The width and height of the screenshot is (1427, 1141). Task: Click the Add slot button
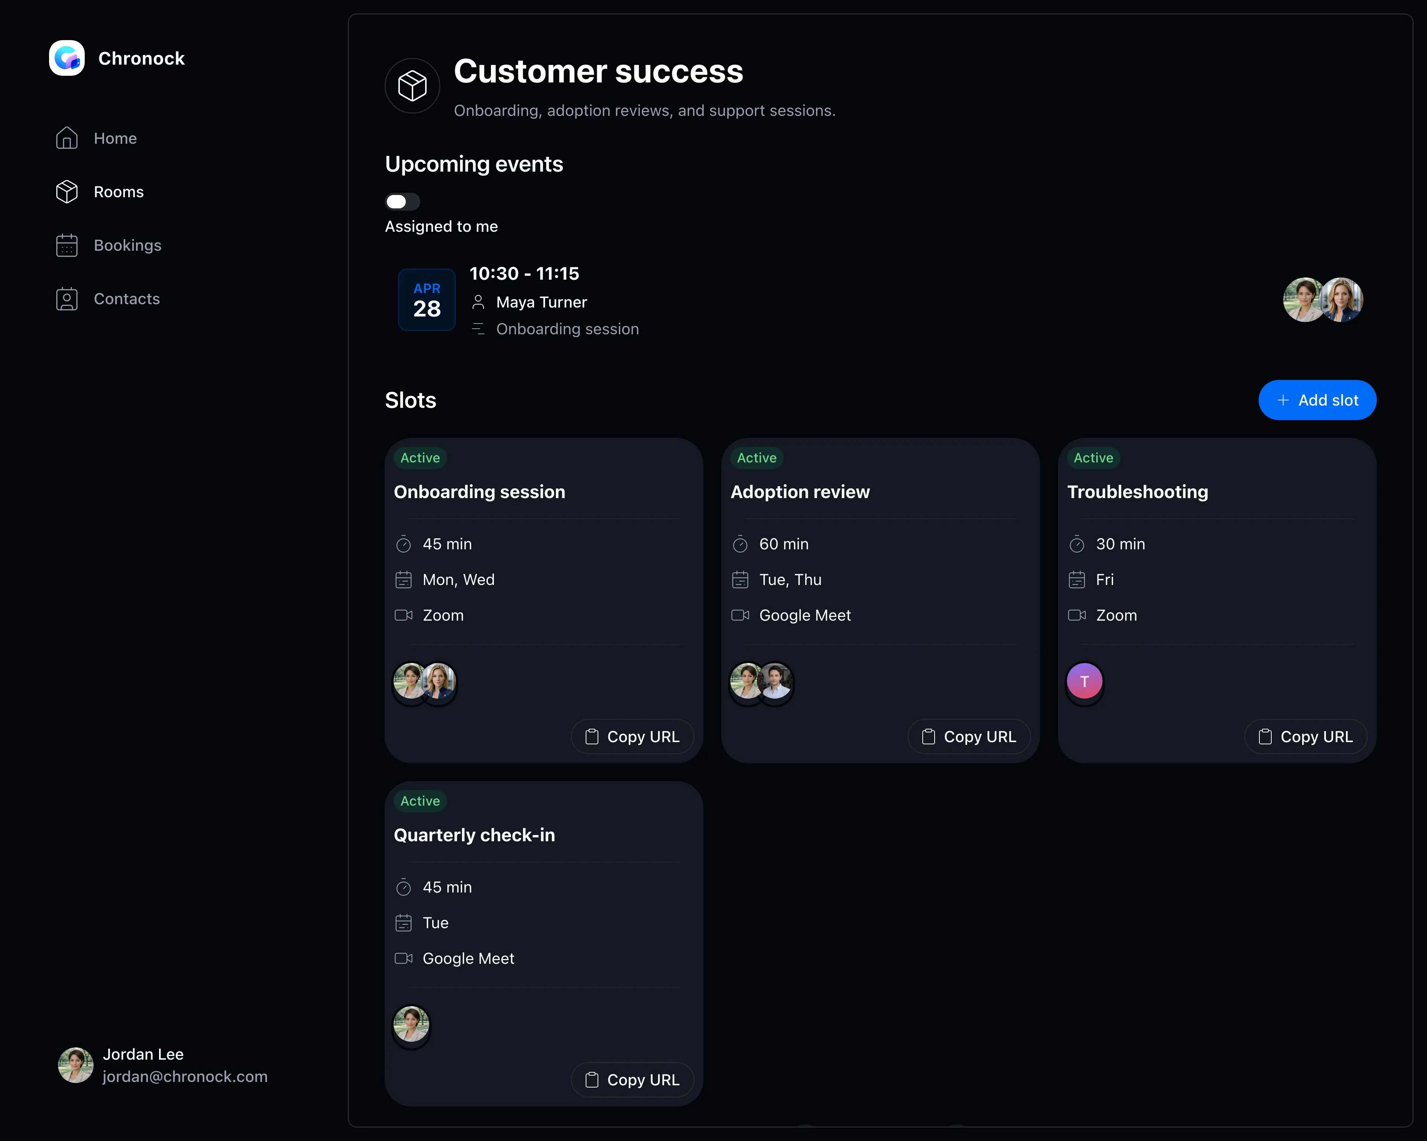point(1317,400)
